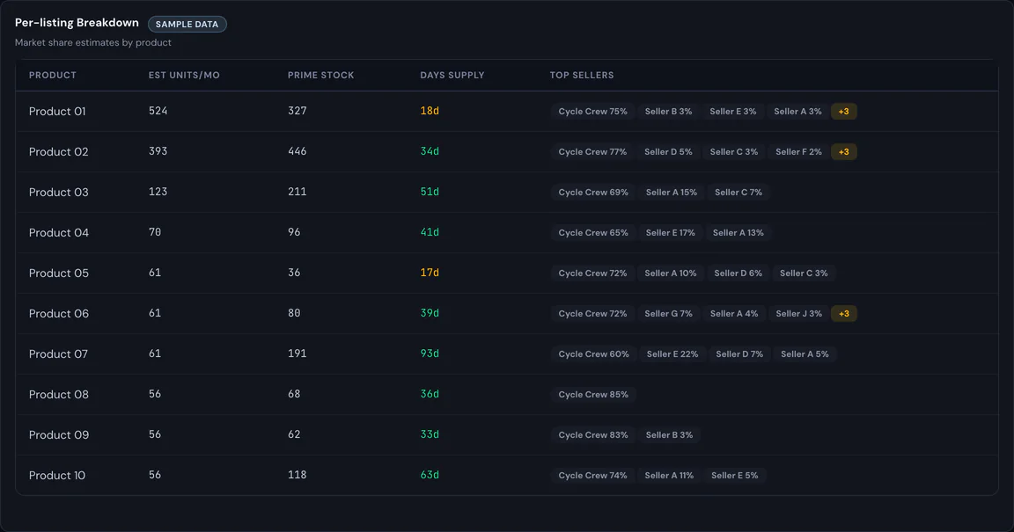The height and width of the screenshot is (532, 1014).
Task: Click Cycle Crew 83% chip
Action: (593, 434)
